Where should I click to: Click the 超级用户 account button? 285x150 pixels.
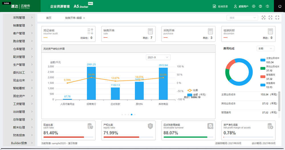tap(241, 6)
